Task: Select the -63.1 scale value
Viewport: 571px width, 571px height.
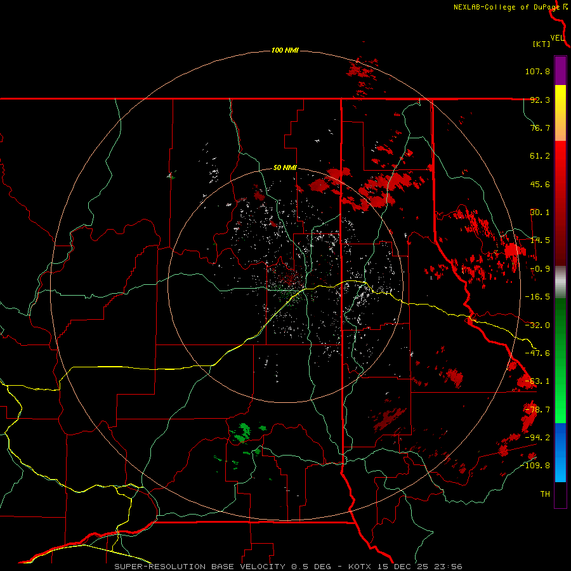Action: [x=537, y=381]
